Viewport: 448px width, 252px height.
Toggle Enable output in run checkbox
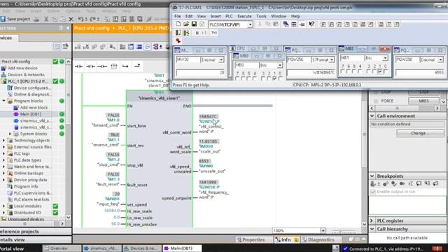pyautogui.click(x=373, y=192)
